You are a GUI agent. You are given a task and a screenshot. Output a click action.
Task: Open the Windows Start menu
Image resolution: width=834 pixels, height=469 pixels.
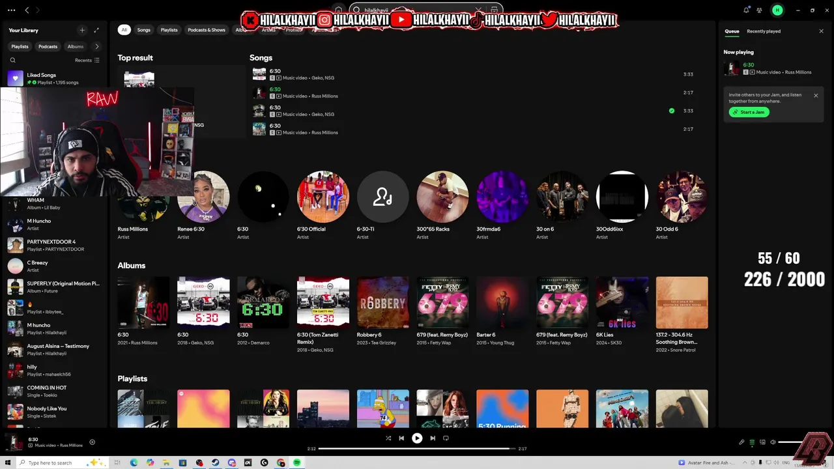[x=9, y=462]
